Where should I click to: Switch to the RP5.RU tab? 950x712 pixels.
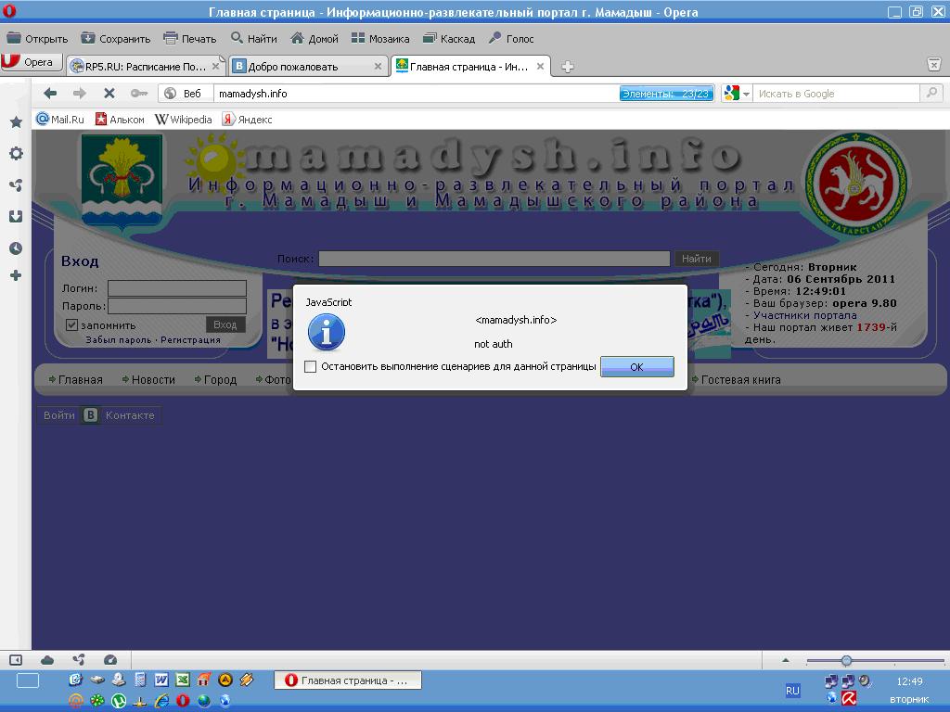[145, 66]
